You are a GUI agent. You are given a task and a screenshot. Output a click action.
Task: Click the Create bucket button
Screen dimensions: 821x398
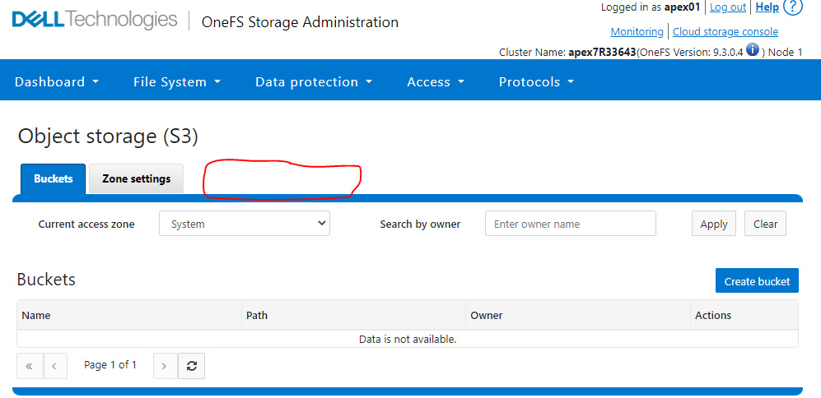click(757, 281)
